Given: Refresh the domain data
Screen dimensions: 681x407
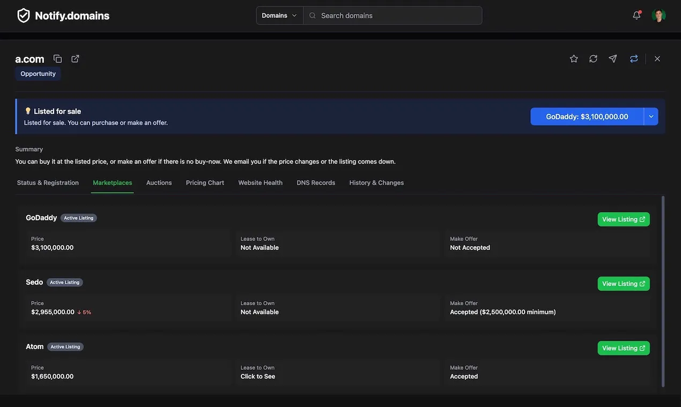Looking at the screenshot, I should pyautogui.click(x=593, y=59).
